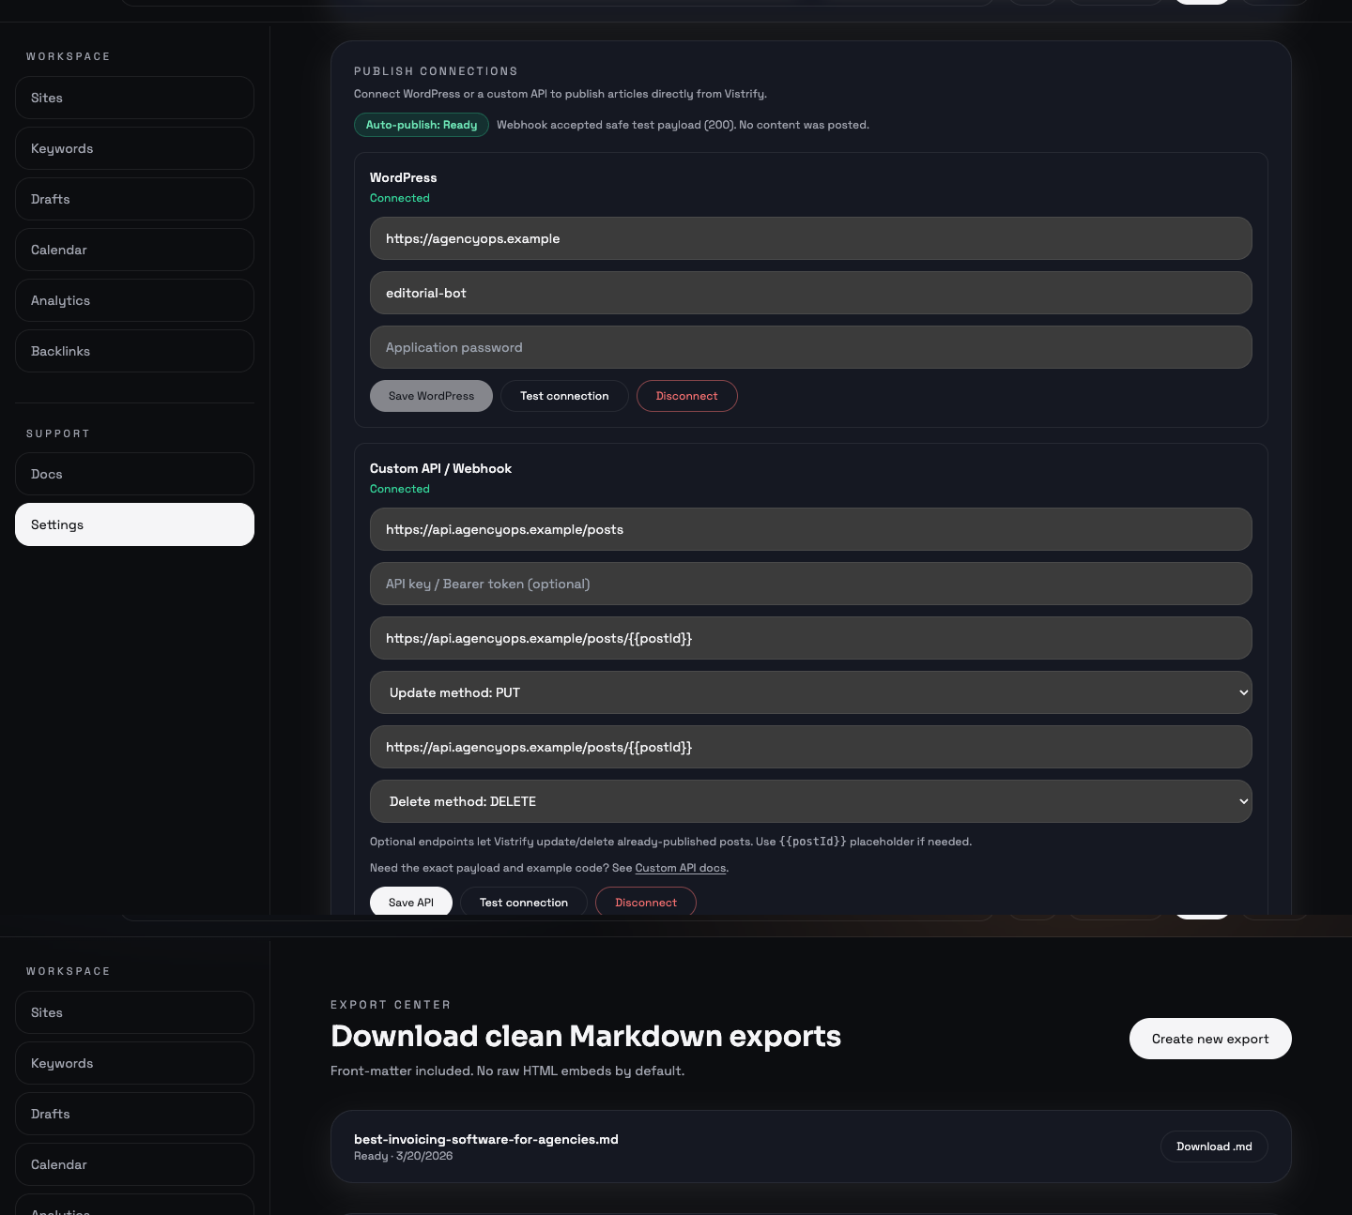Download the best-invoicing-software-for-agencies .md file
Viewport: 1352px width, 1215px height.
[1214, 1147]
